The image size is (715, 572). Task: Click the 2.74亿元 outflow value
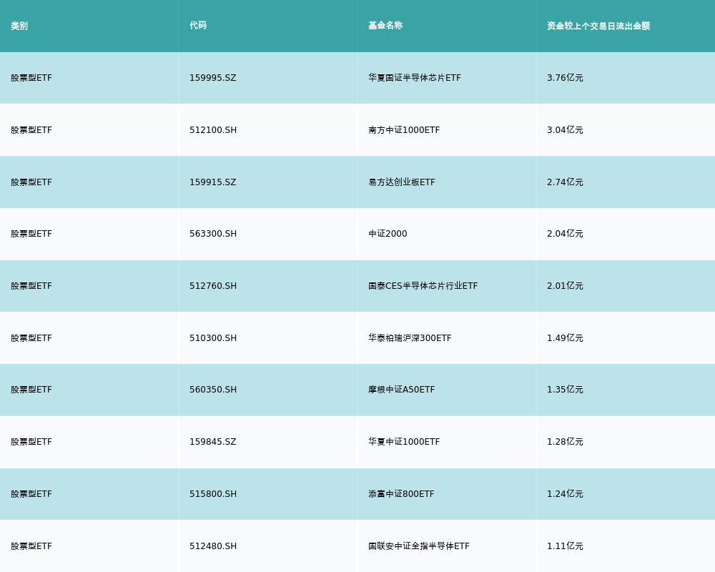pyautogui.click(x=565, y=182)
